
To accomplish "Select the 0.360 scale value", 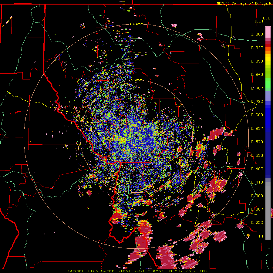I will [x=257, y=196].
